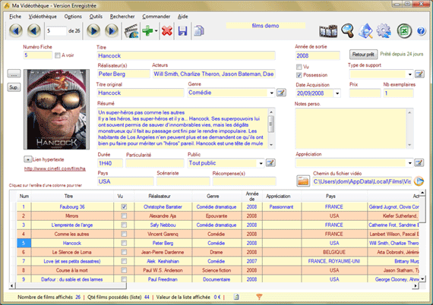The height and width of the screenshot is (305, 433).
Task: Add a new film with green plus
Action: click(147, 30)
